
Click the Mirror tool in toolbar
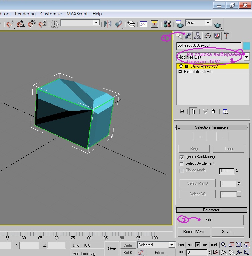(107, 24)
